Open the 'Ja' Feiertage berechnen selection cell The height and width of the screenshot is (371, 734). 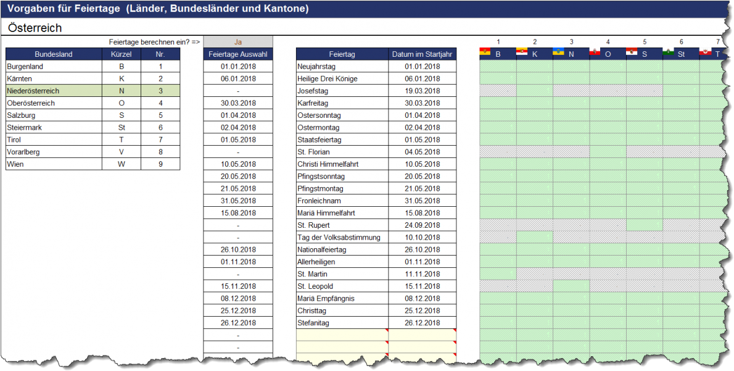(x=238, y=42)
